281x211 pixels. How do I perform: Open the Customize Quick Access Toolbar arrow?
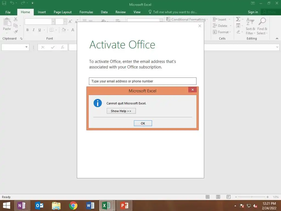(x=32, y=3)
